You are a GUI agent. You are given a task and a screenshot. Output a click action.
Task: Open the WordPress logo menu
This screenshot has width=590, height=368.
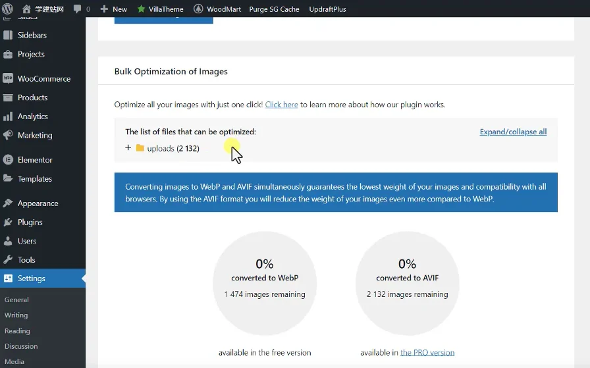(x=7, y=9)
